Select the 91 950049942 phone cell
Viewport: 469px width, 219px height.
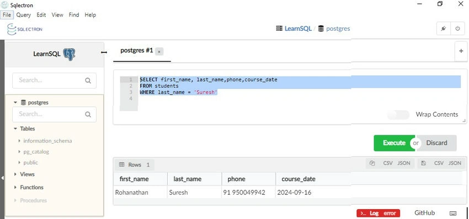248,193
